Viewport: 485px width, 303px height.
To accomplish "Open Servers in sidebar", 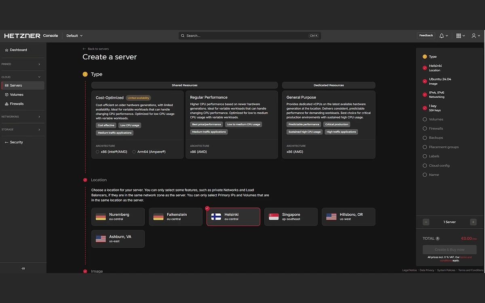I will coord(23,85).
